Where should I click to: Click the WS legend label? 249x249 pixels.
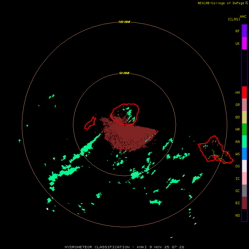(x=237, y=154)
